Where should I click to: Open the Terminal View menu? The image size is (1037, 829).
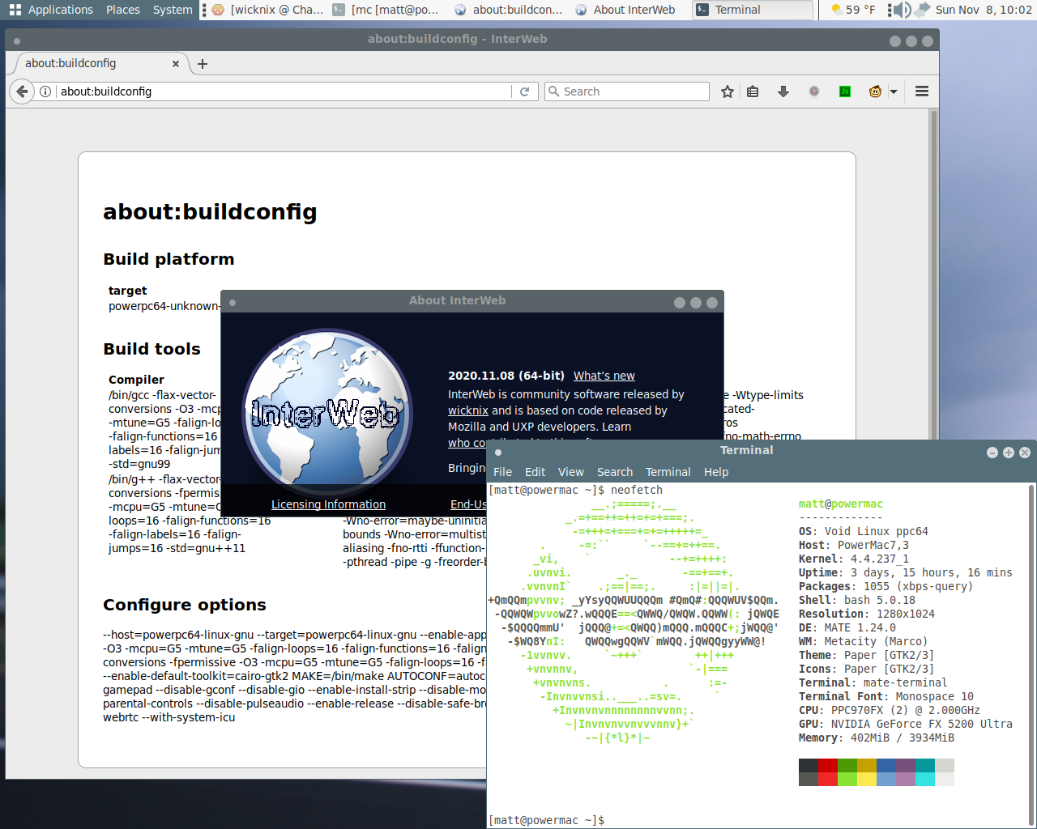[570, 472]
